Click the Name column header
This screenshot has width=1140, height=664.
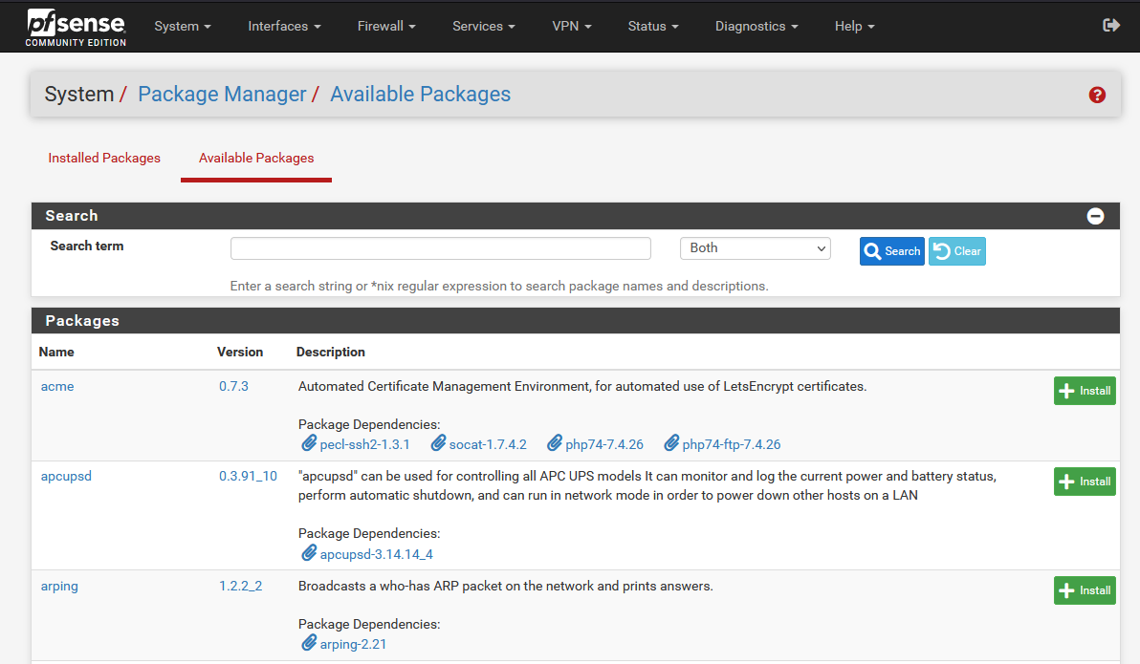(x=56, y=353)
